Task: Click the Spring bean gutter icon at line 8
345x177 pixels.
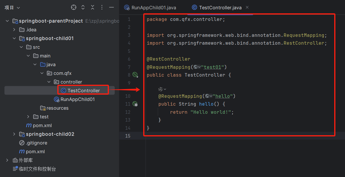Action: pyautogui.click(x=135, y=75)
